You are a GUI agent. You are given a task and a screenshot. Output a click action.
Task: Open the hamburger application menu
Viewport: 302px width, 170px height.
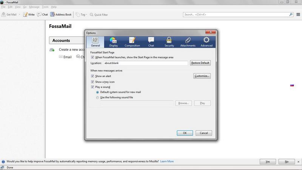(x=298, y=14)
